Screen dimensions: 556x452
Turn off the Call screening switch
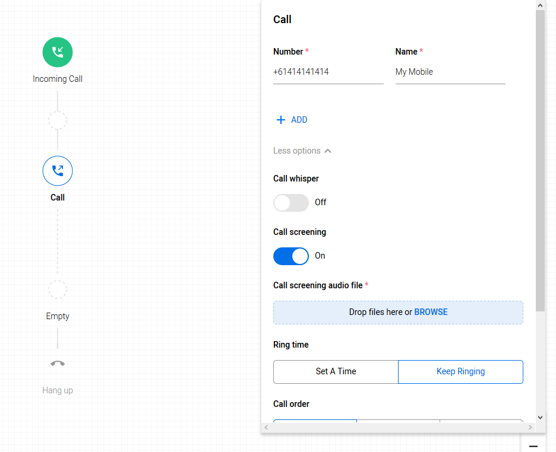point(291,256)
